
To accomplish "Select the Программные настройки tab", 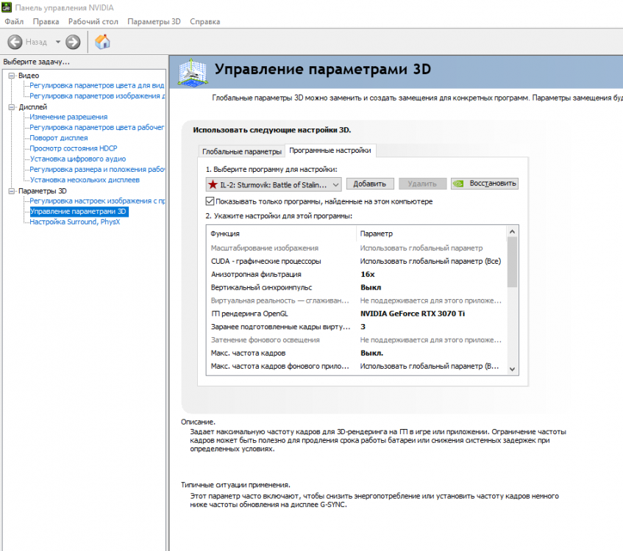I will (x=330, y=151).
